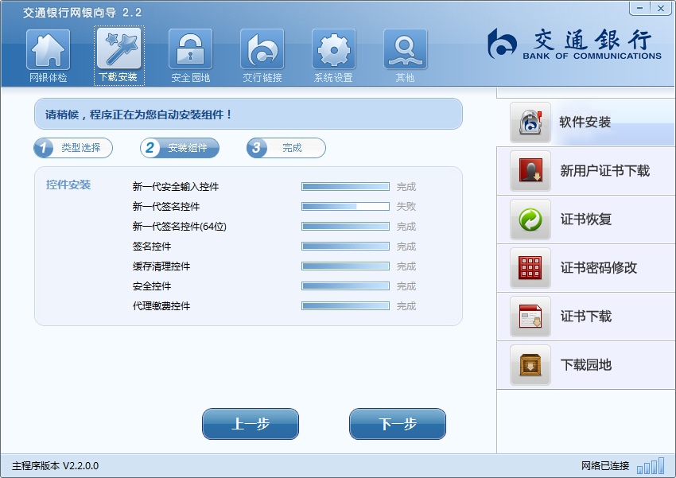This screenshot has height=478, width=676.
Task: Click the 主程序版本 V2.2.0.0 text
Action: 55,466
